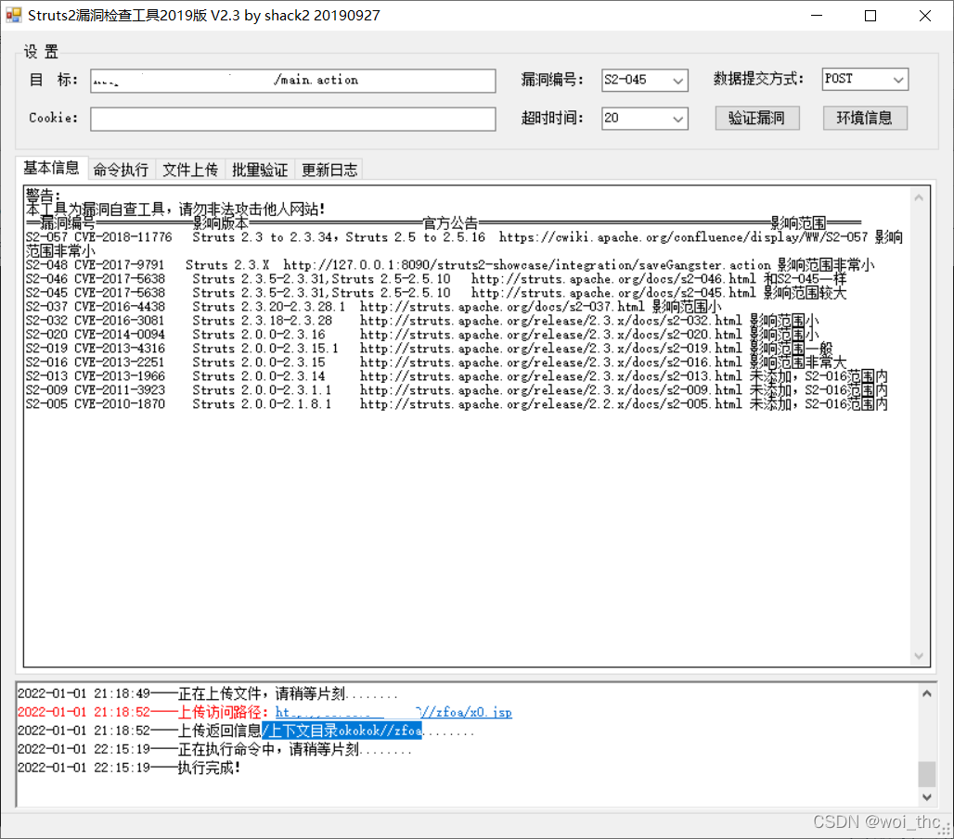Click the log panel scroll up arrow

pos(926,693)
